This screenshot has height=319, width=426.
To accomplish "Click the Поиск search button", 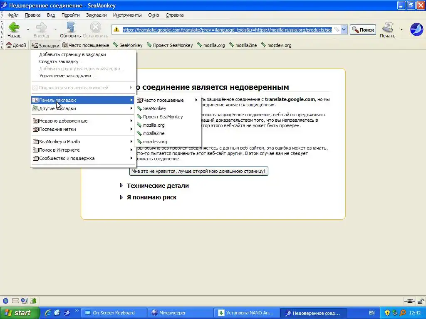I will pos(363,29).
